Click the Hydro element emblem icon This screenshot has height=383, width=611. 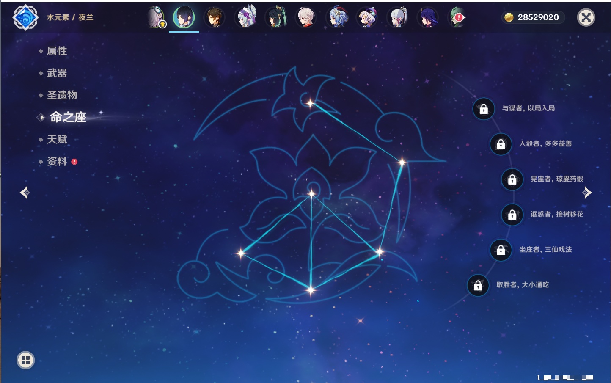[x=25, y=17]
